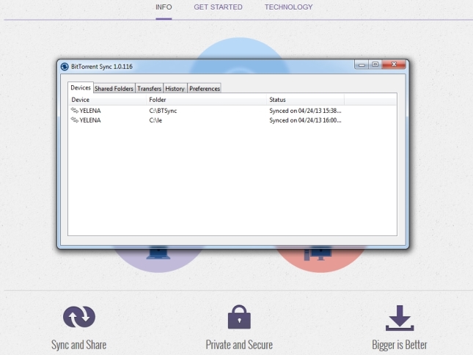Click the C:\BTSync folder cell
473x355 pixels.
(x=163, y=111)
